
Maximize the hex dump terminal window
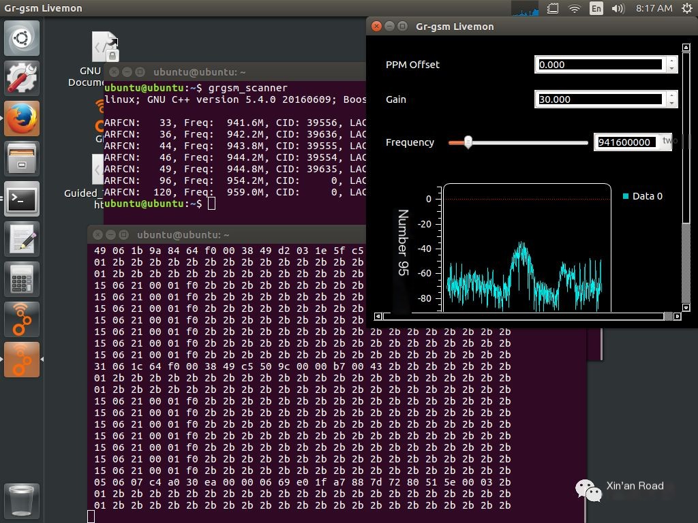coord(124,234)
